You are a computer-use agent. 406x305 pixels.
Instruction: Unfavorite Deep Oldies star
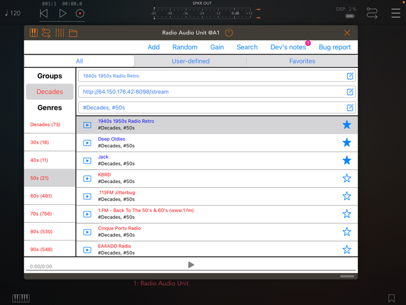pos(347,142)
